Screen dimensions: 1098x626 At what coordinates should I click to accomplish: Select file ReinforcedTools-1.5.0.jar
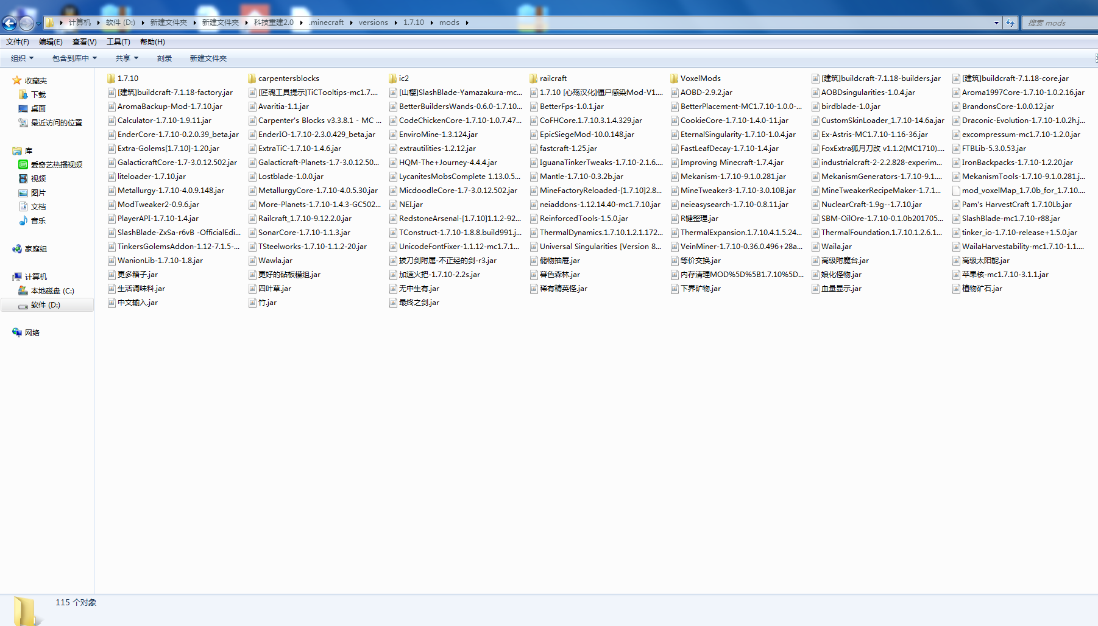579,219
